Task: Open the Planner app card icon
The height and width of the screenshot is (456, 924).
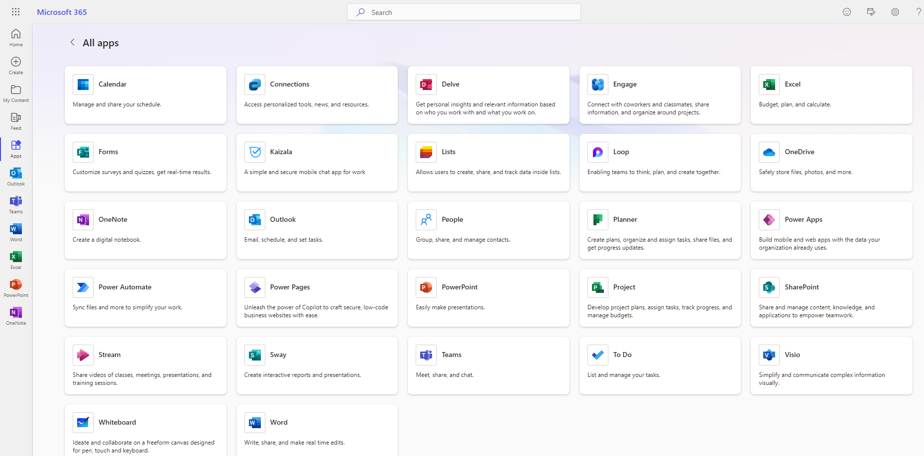Action: coord(598,219)
